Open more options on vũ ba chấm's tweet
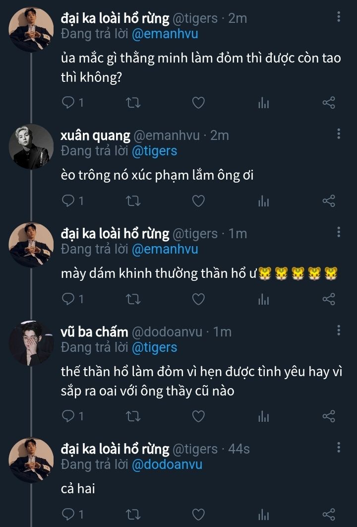Screen dimensions: 357x527 point(339,330)
